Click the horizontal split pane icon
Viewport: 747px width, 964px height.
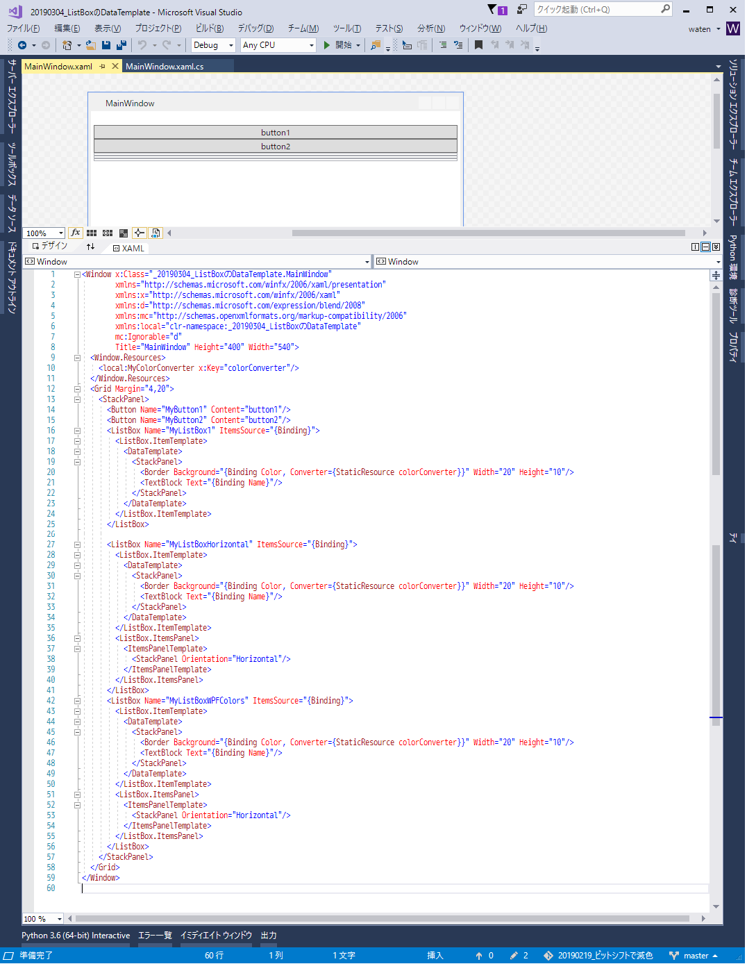coord(705,247)
